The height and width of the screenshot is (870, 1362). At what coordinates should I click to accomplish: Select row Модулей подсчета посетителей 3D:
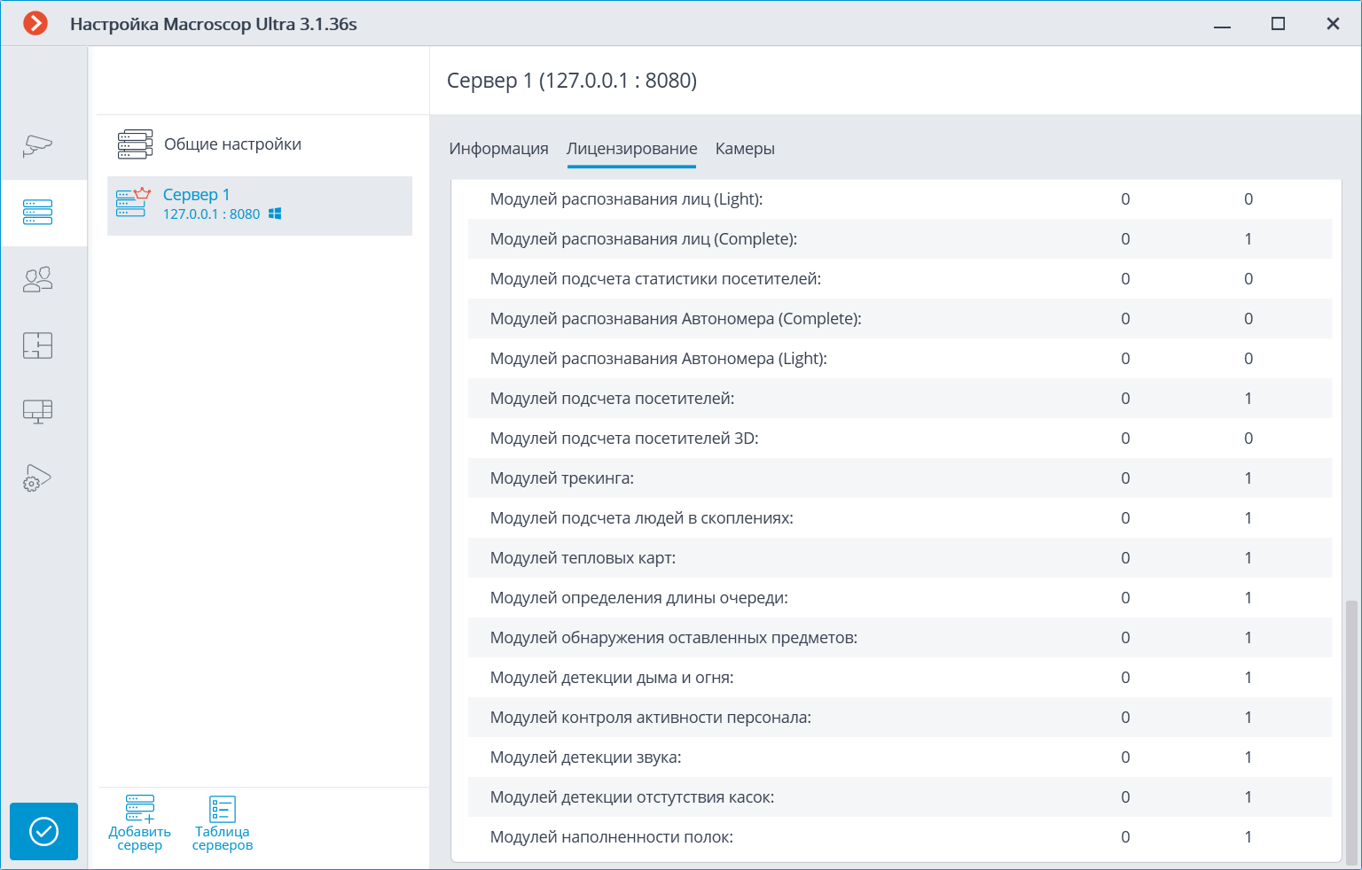[x=900, y=439]
